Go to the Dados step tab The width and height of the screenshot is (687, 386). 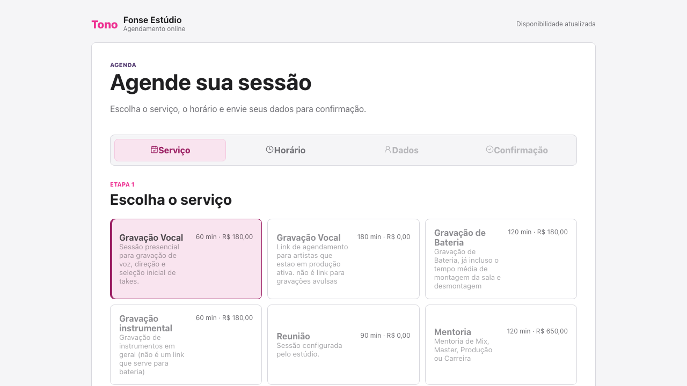[x=401, y=150]
